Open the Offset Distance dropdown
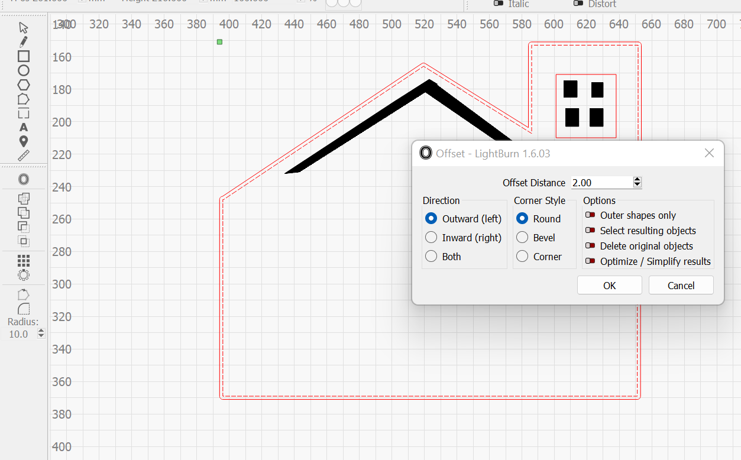 click(637, 182)
